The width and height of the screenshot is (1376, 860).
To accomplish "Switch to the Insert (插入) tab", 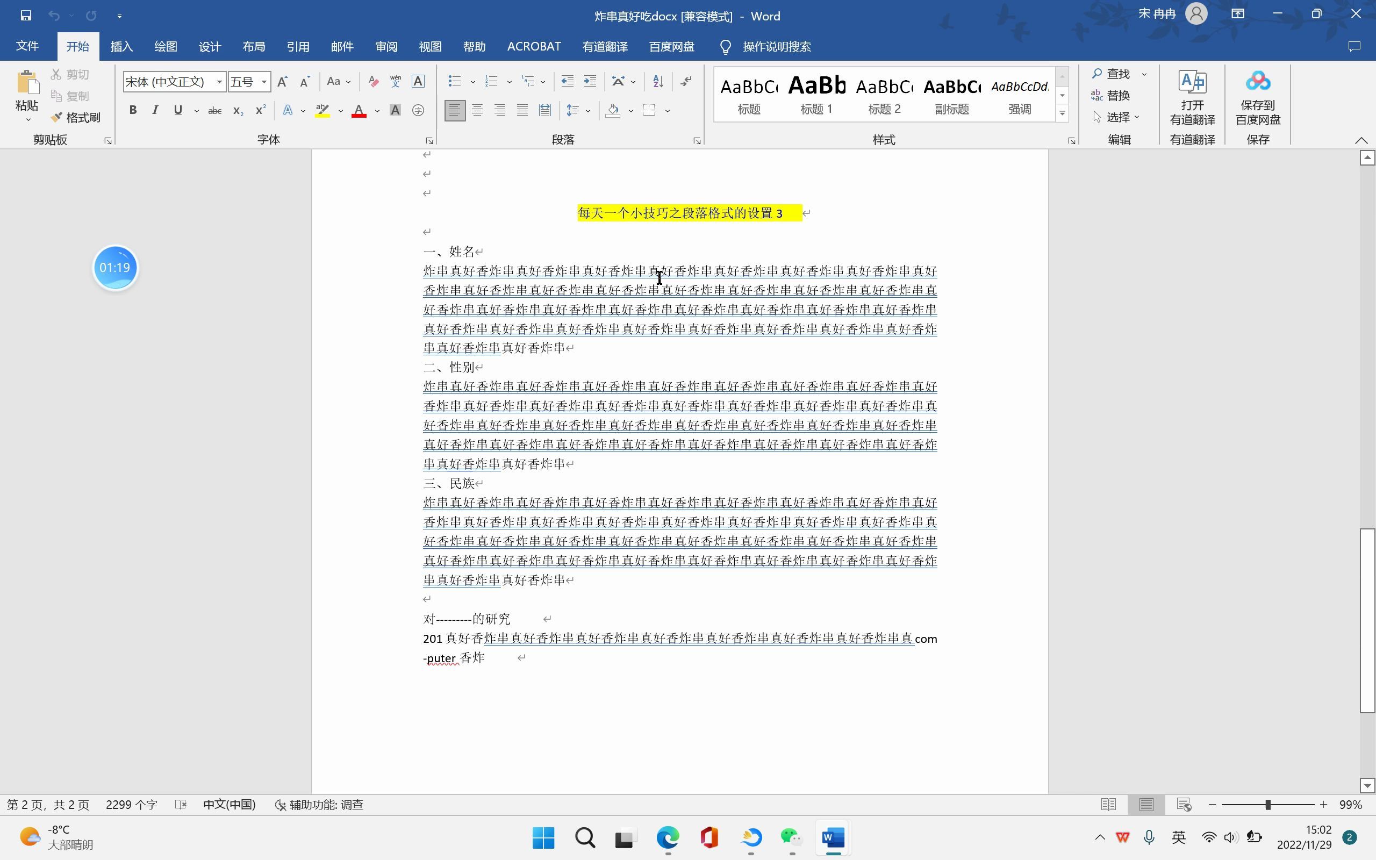I will click(121, 47).
